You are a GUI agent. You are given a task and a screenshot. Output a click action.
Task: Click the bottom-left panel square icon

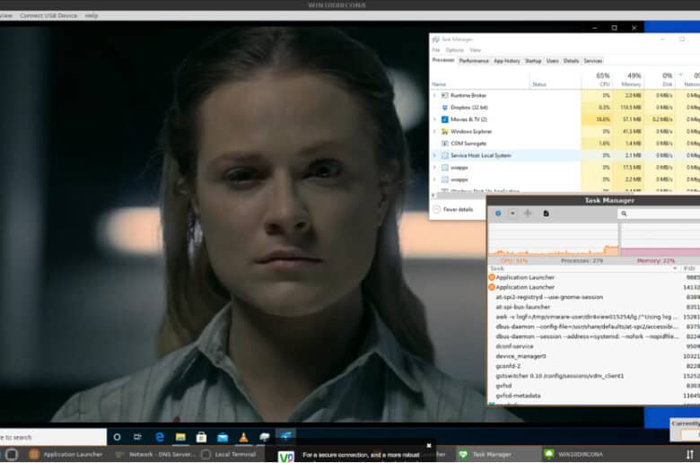[x=12, y=455]
